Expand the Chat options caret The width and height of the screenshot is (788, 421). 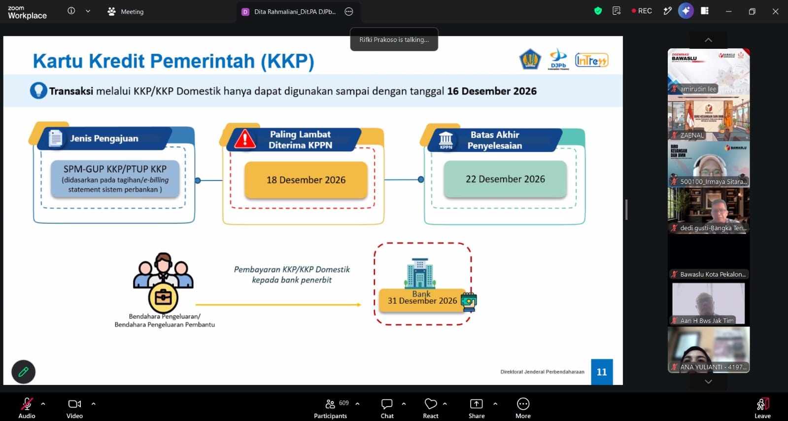(x=404, y=404)
